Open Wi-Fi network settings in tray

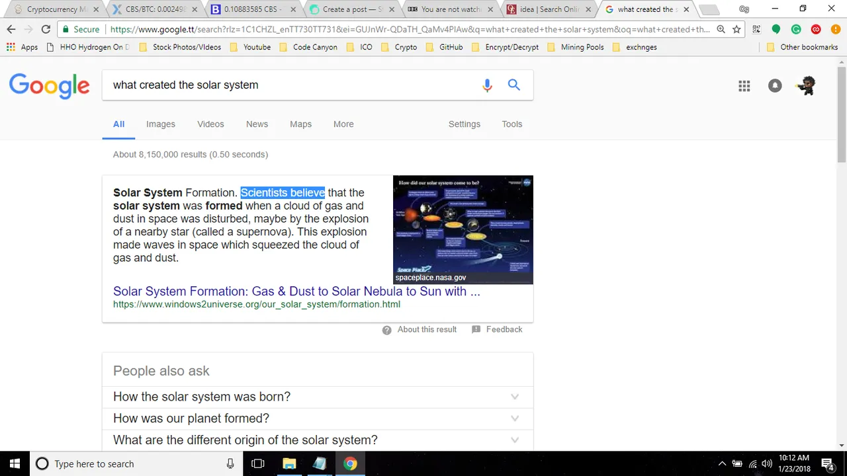pyautogui.click(x=752, y=463)
